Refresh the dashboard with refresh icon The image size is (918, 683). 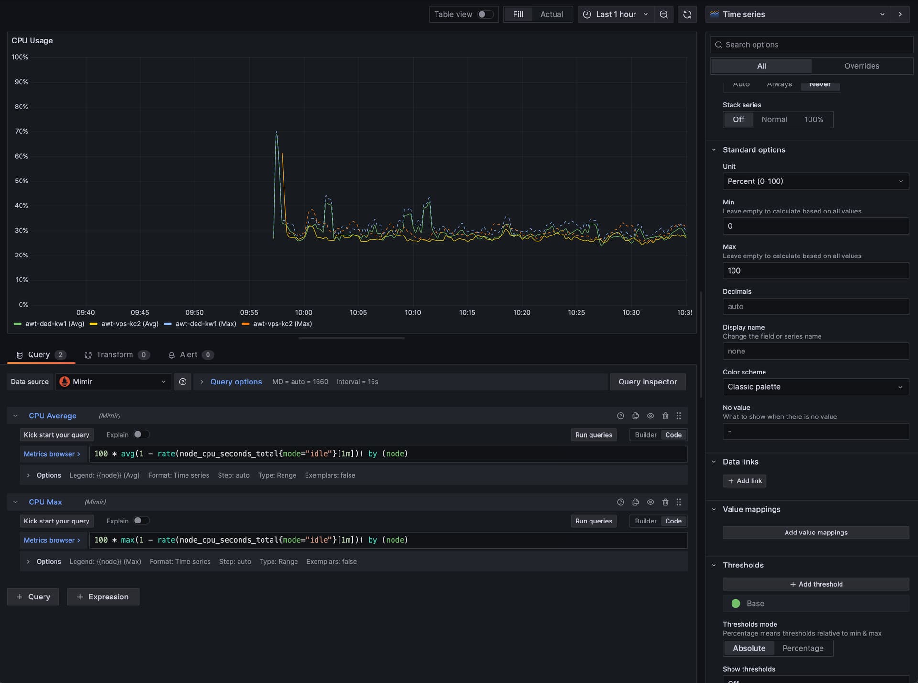tap(687, 14)
